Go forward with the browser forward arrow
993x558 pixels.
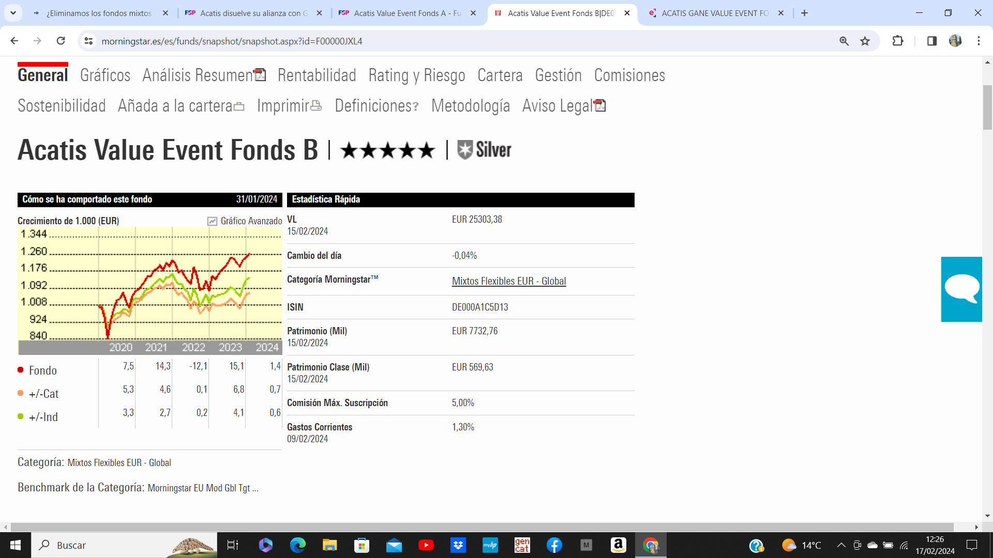point(37,41)
